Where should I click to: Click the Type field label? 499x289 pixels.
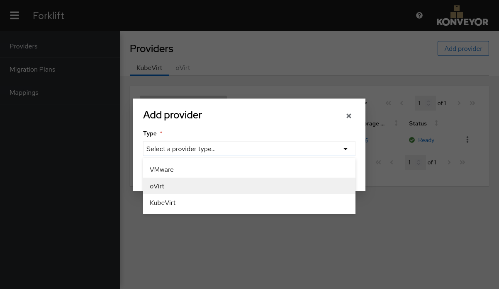click(150, 133)
